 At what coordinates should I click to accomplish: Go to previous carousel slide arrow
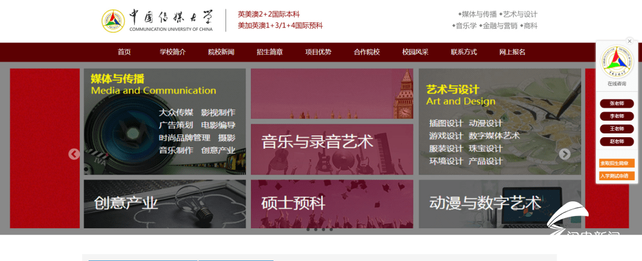point(74,154)
